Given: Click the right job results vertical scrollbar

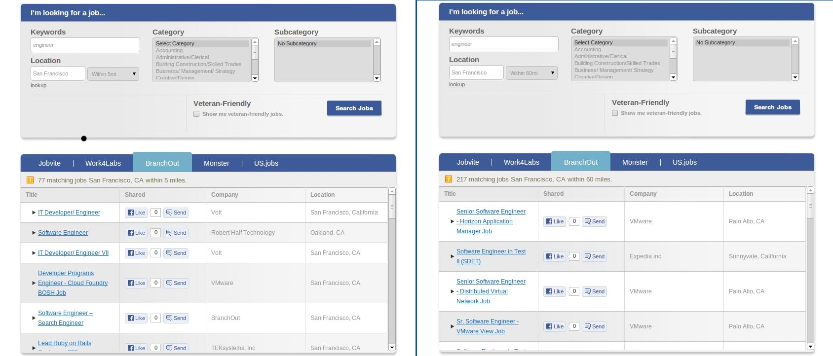Looking at the screenshot, I should [810, 268].
